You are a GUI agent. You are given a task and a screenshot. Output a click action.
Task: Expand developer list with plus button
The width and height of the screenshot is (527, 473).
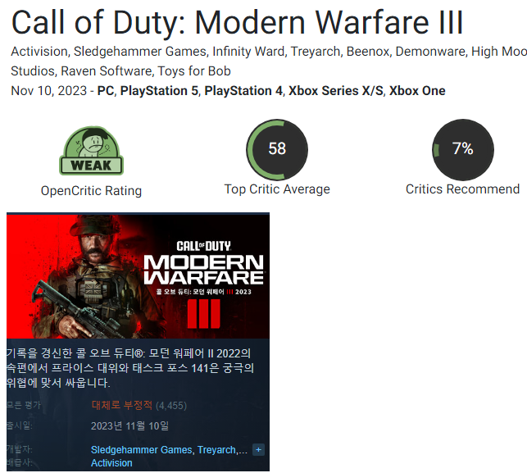coord(258,449)
